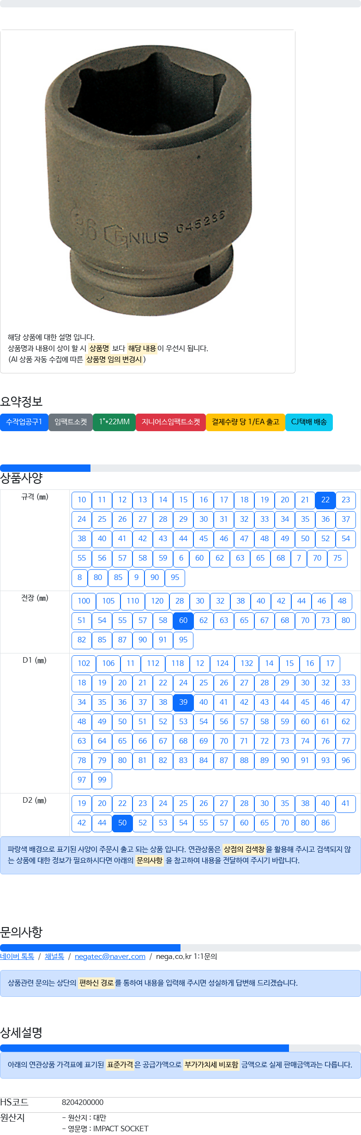The width and height of the screenshot is (361, 1135).
Task: Select the 수작업공구1 category tag
Action: (24, 422)
